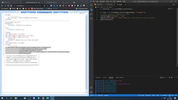The image size is (178, 100).
Task: Split the VS Code editor to the right
Action: (174, 4)
